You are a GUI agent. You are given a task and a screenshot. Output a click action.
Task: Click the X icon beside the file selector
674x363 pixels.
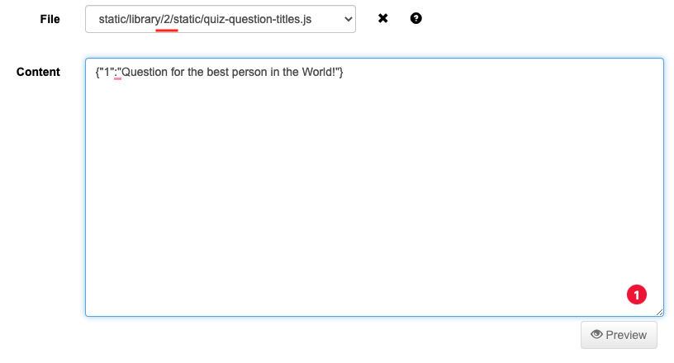382,18
